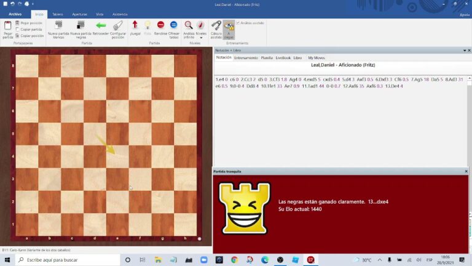Select the LiveBook tab
The width and height of the screenshot is (472, 266).
pos(283,57)
